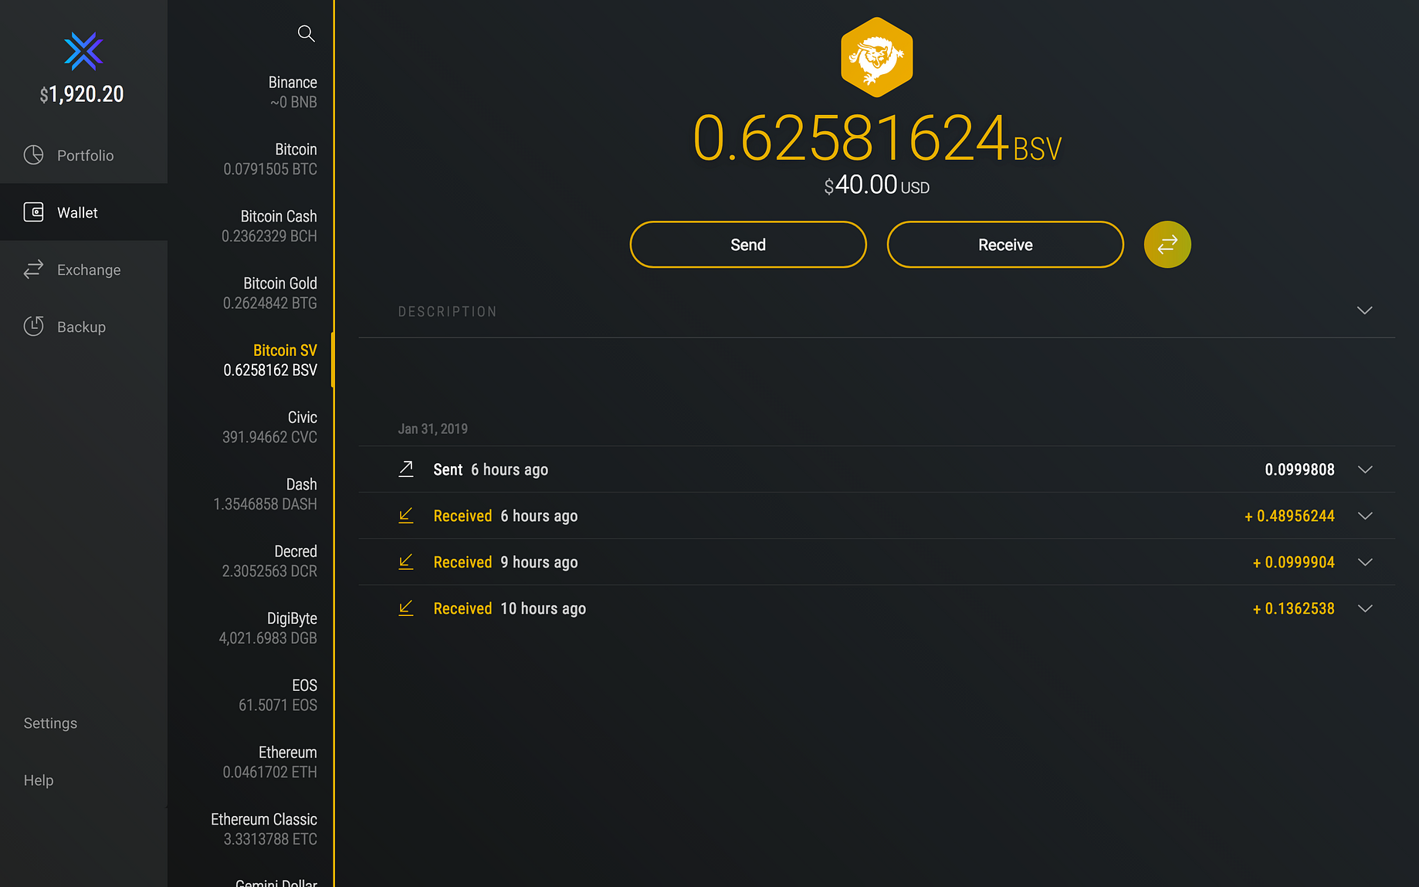1419x887 pixels.
Task: Open Help
Action: (x=39, y=780)
